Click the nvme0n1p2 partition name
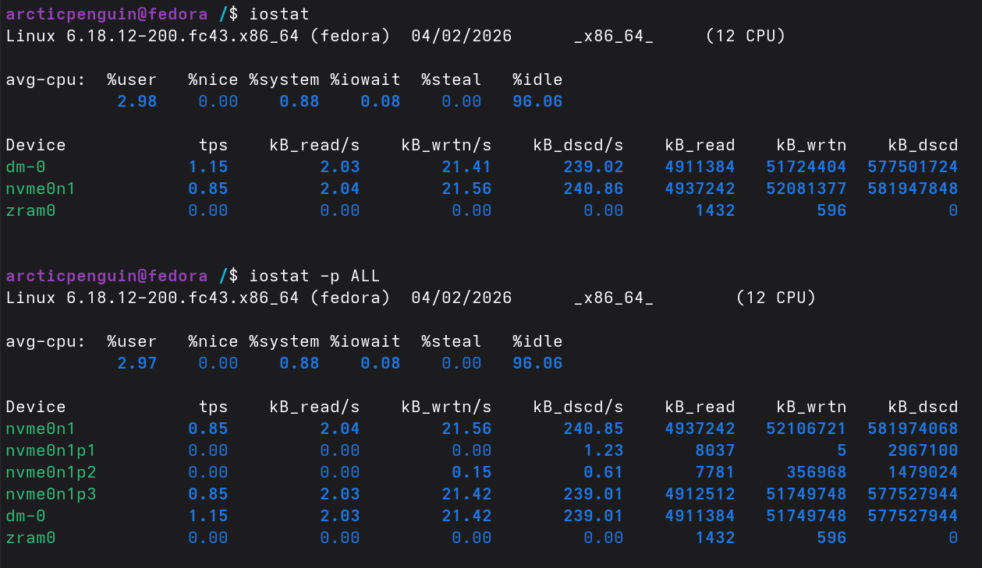This screenshot has height=568, width=982. [x=51, y=472]
